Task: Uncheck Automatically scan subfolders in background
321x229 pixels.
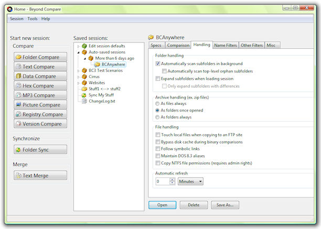Action: pyautogui.click(x=158, y=63)
